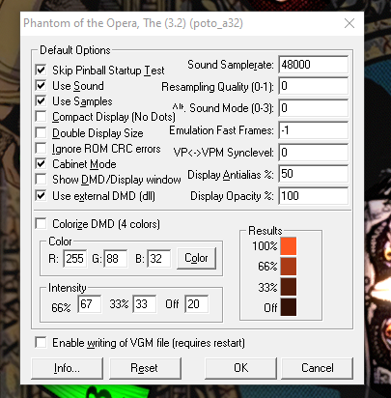Toggle Use external DMD (dll)
Viewport: 391px width, 398px height.
[41, 195]
